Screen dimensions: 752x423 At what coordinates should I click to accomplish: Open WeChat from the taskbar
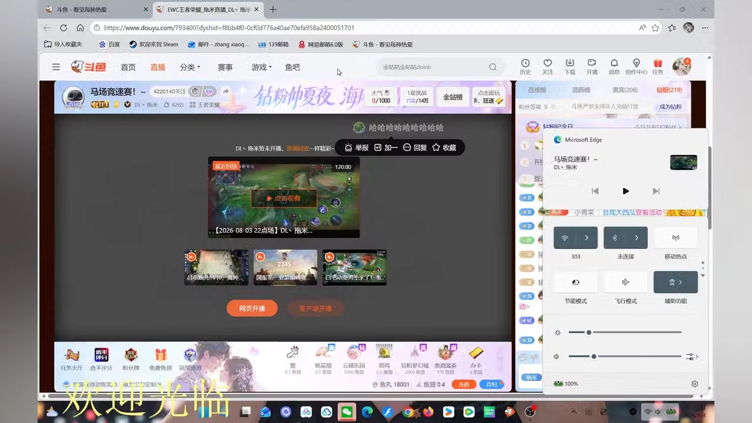click(x=347, y=412)
